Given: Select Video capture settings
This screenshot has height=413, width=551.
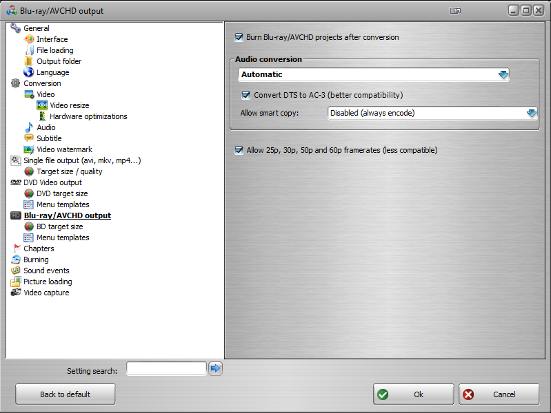Looking at the screenshot, I should pyautogui.click(x=46, y=293).
